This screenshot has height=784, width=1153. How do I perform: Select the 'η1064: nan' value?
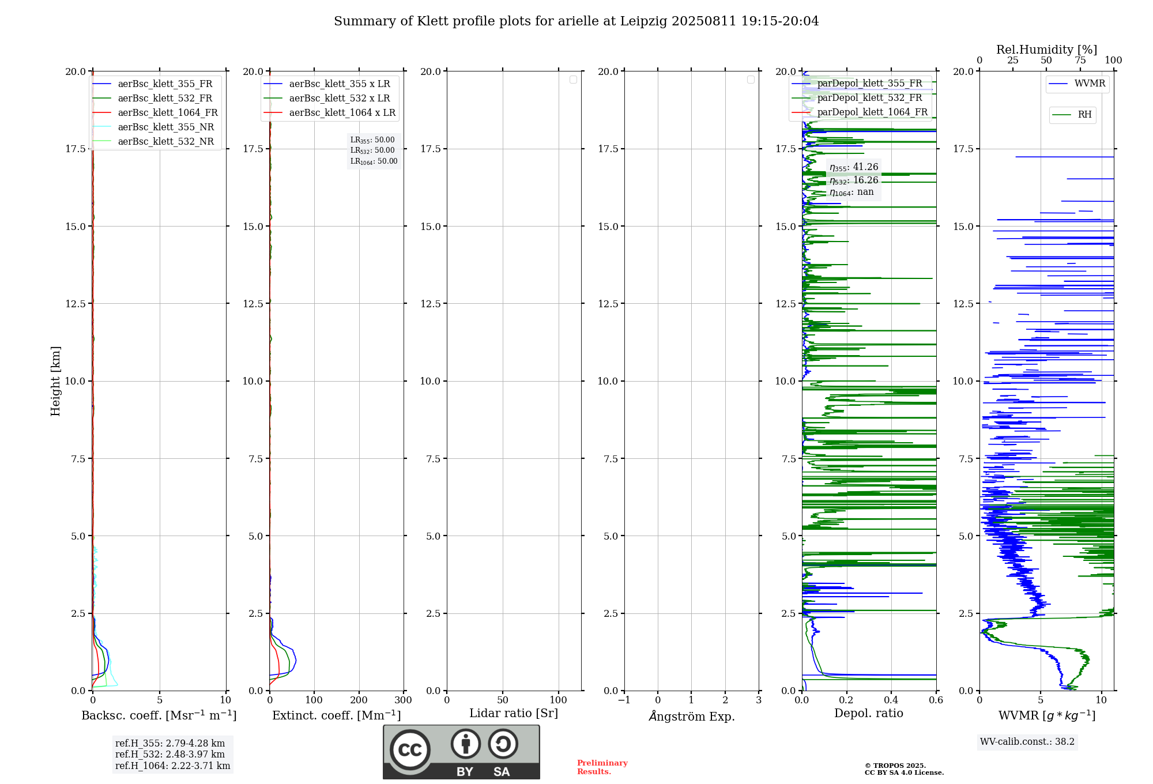click(851, 192)
